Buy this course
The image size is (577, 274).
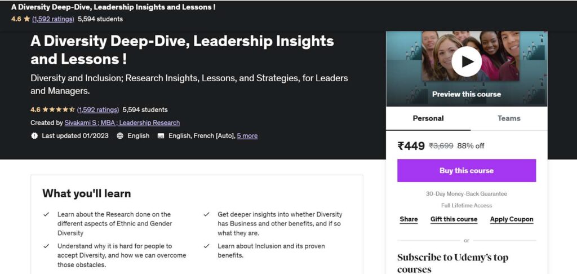[466, 170]
